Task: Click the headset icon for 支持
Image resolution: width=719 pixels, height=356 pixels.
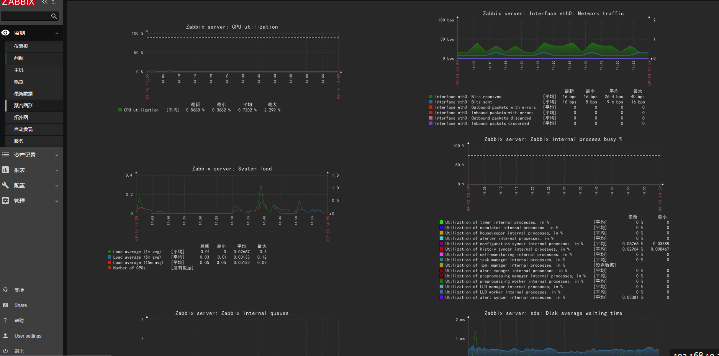Action: pos(5,290)
